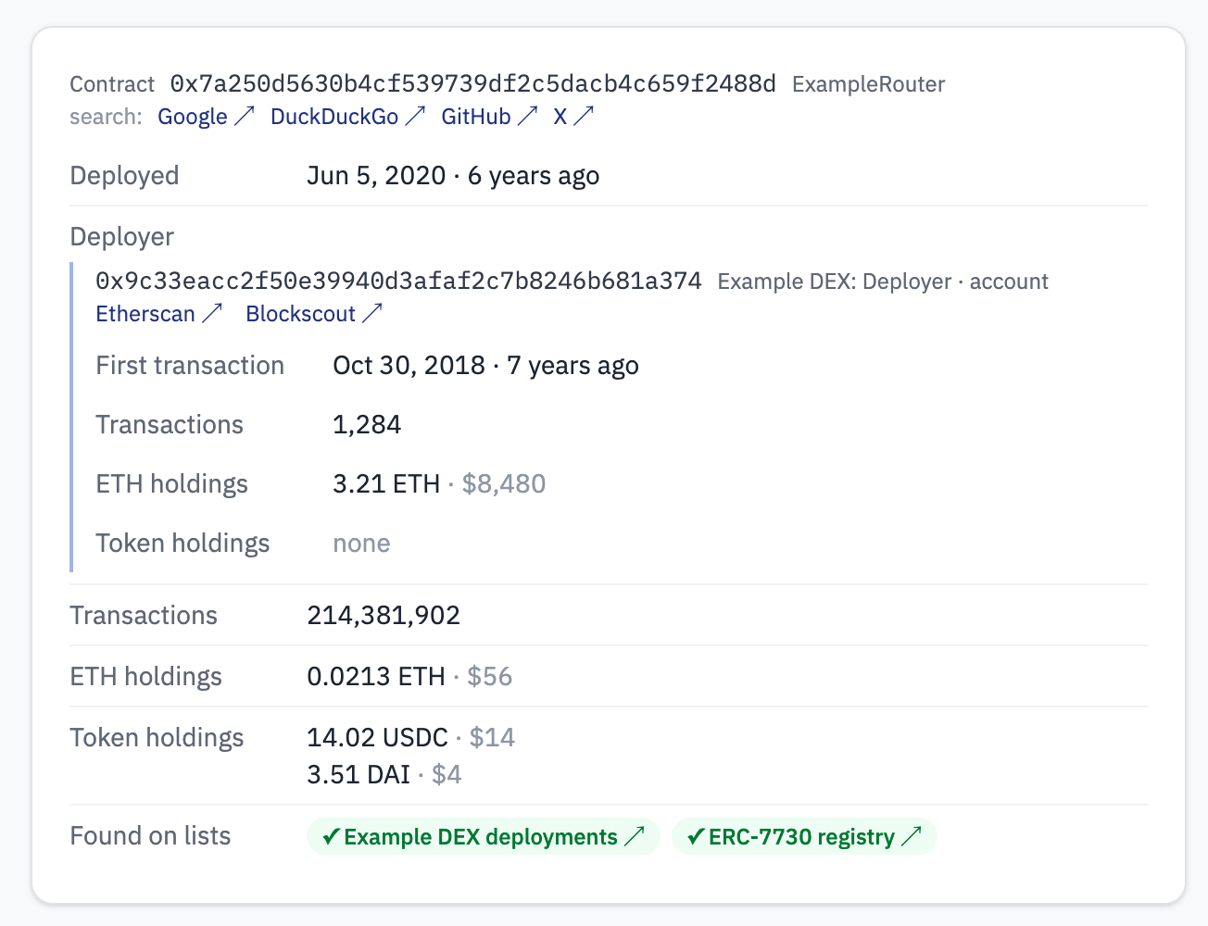This screenshot has height=926, width=1208.
Task: Click the contract balance 0.0213 ETH
Action: pos(376,677)
